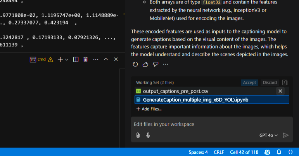Give the response a thumbs down
299x156 pixels.
pos(155,64)
